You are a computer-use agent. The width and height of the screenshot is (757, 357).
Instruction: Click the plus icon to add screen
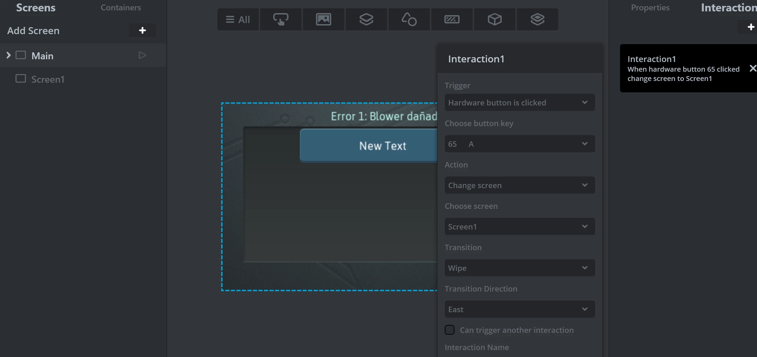click(x=142, y=30)
